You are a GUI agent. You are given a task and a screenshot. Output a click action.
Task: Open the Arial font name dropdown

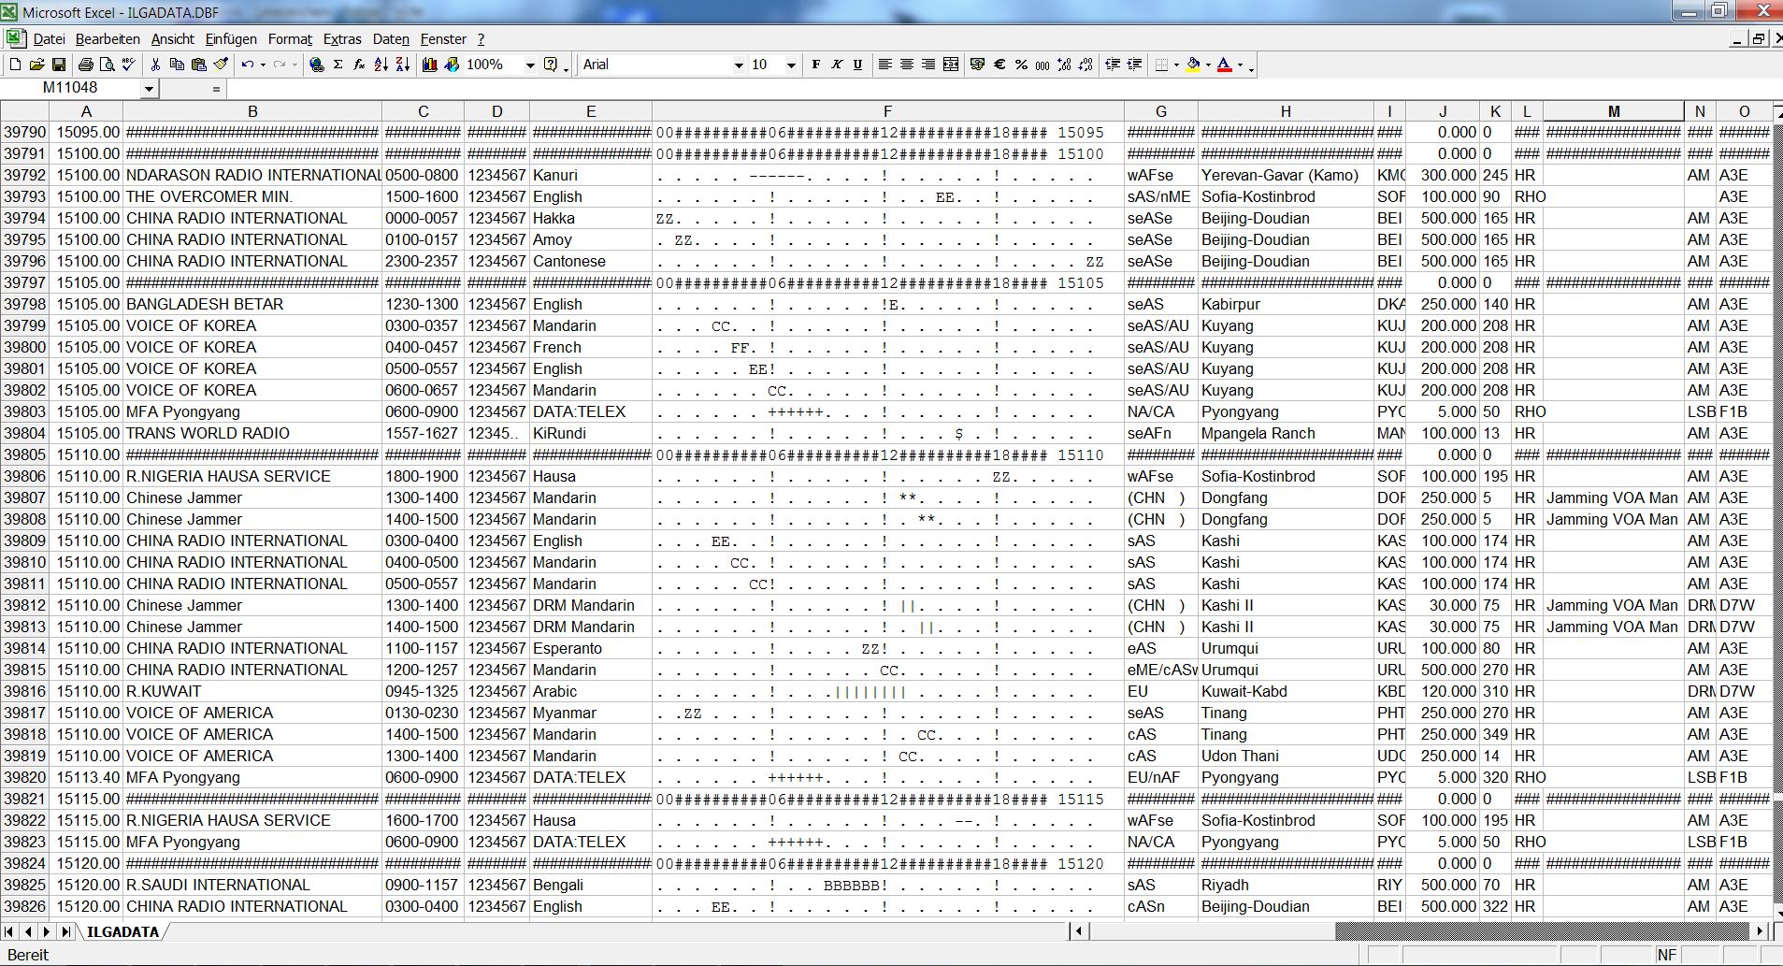point(739,65)
